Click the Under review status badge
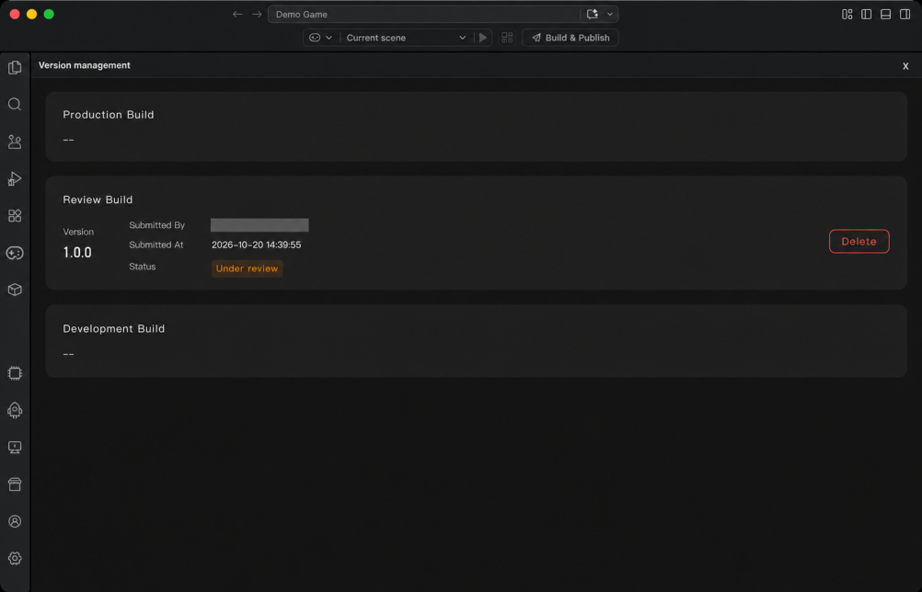922x592 pixels. (247, 268)
